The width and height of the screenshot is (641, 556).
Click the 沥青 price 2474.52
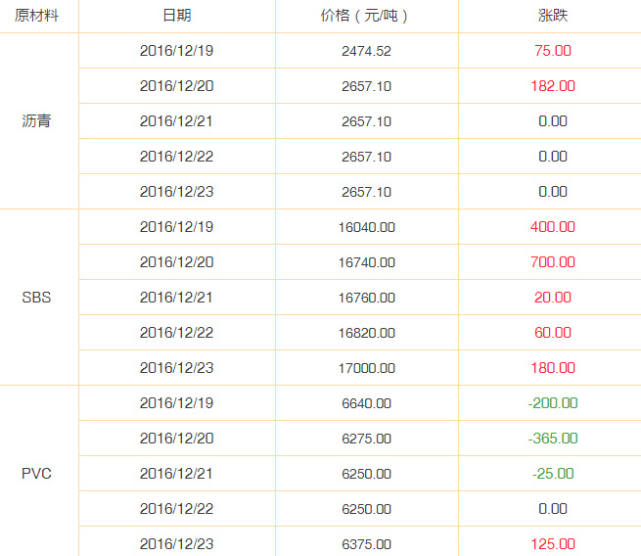point(367,51)
